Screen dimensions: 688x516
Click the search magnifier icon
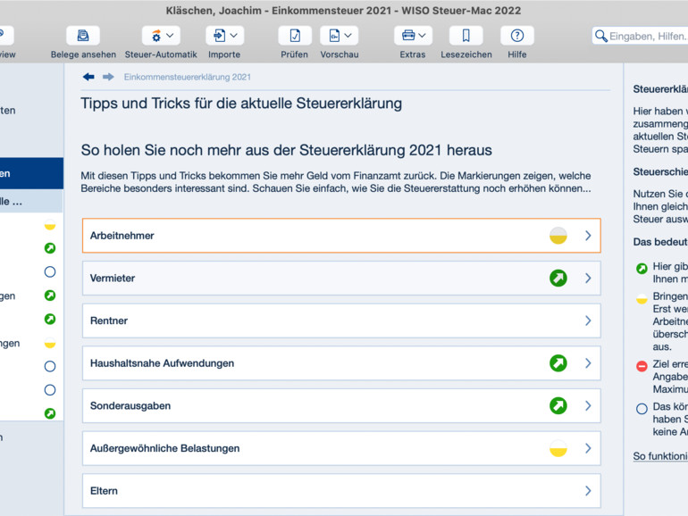600,36
